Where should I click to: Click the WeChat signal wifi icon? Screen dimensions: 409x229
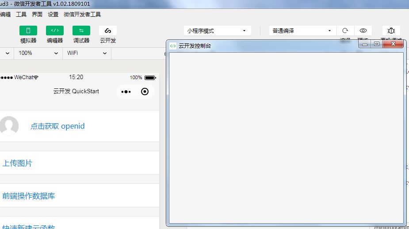(x=36, y=77)
